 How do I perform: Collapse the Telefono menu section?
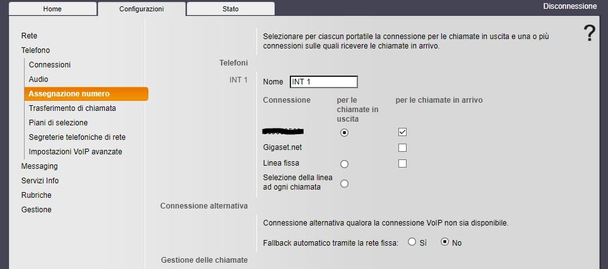click(x=36, y=50)
